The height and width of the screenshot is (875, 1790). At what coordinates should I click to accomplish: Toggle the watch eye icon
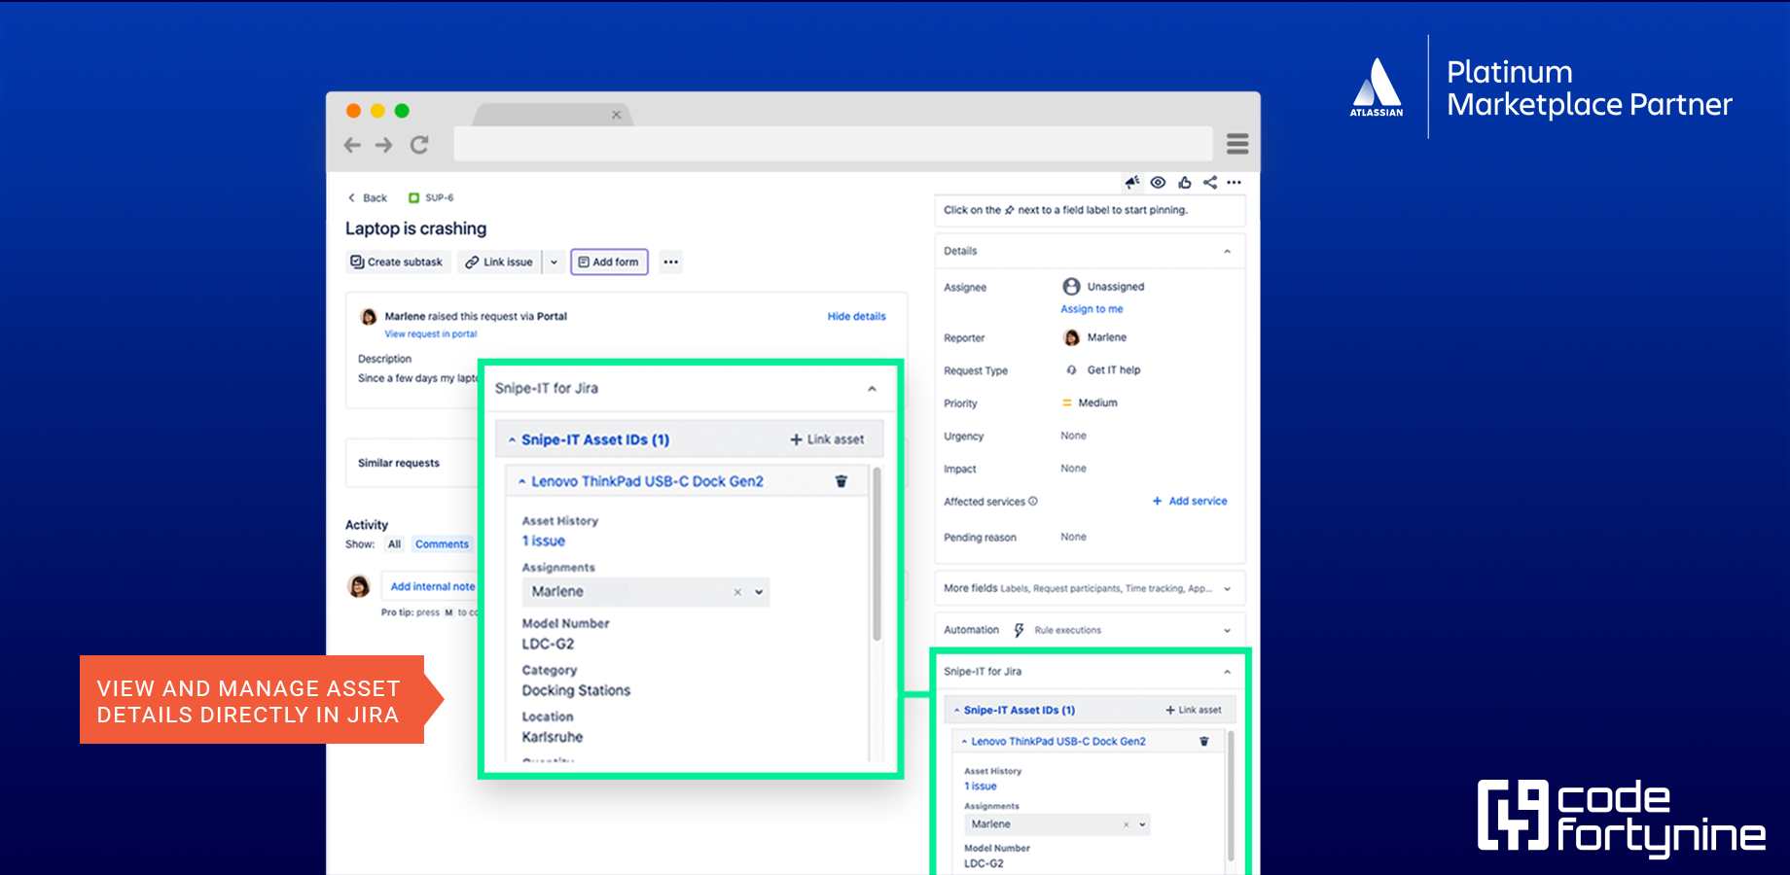click(x=1158, y=182)
